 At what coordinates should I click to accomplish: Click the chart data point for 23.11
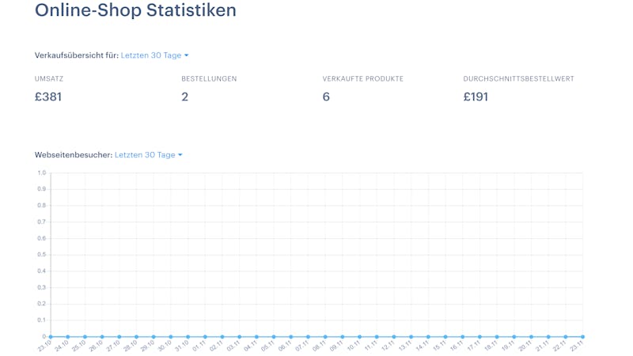pyautogui.click(x=582, y=337)
